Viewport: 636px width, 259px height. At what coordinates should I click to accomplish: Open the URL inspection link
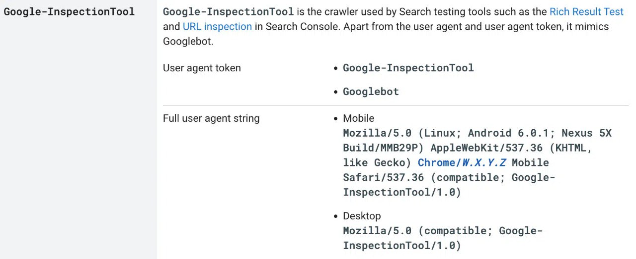click(x=217, y=26)
